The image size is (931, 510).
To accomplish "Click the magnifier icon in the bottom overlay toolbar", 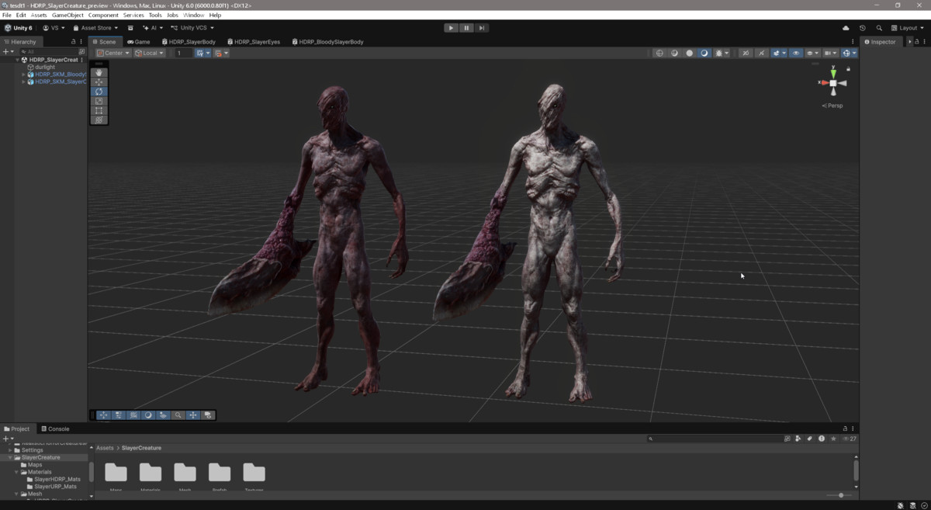I will click(178, 415).
